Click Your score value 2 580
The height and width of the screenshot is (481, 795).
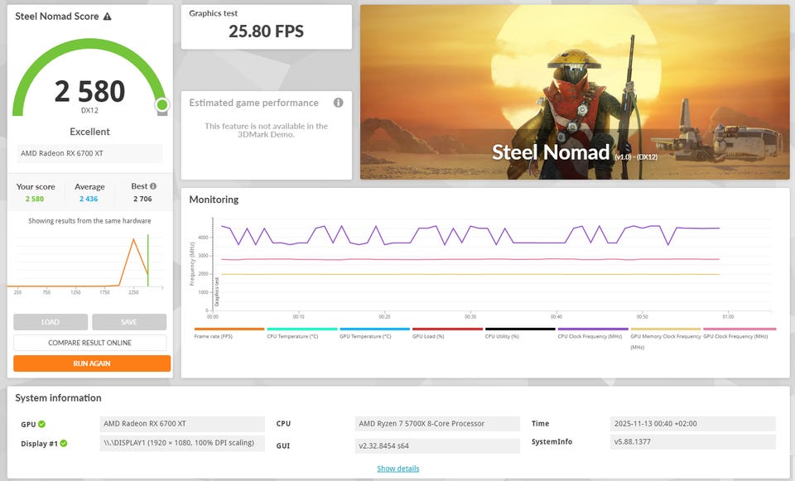pos(35,199)
